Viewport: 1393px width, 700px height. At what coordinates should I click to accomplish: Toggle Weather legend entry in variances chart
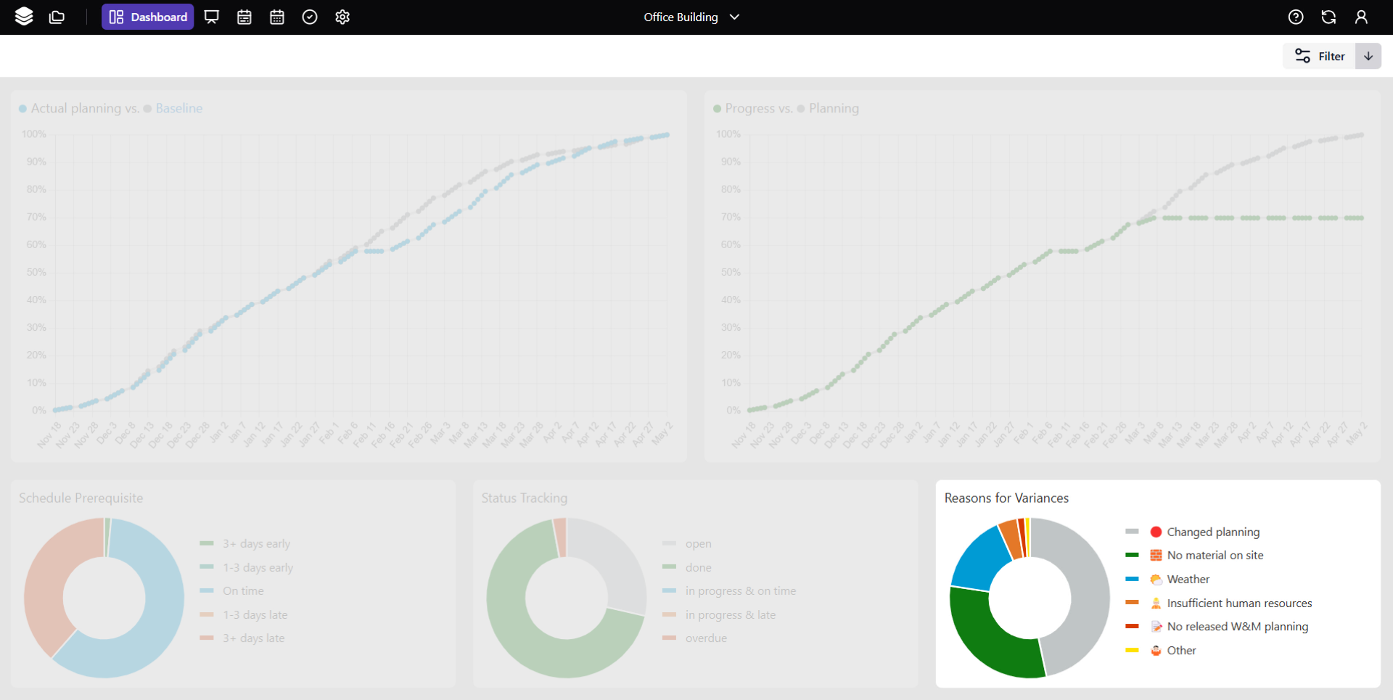click(x=1188, y=579)
